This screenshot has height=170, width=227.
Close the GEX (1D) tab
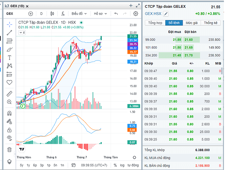tap(27, 6)
